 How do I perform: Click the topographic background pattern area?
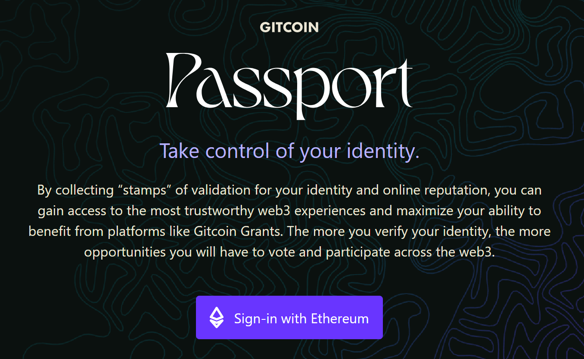pyautogui.click(x=65, y=301)
